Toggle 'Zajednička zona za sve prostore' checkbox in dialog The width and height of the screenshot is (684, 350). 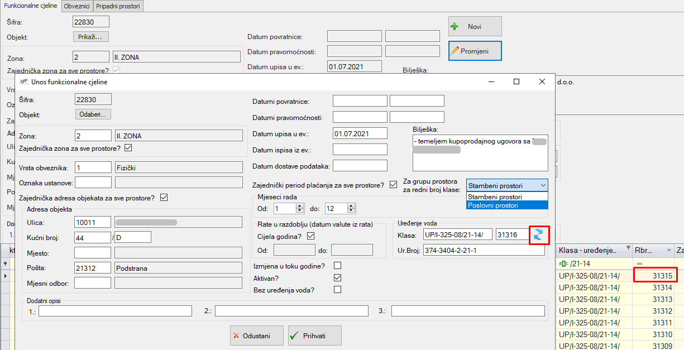pos(128,148)
